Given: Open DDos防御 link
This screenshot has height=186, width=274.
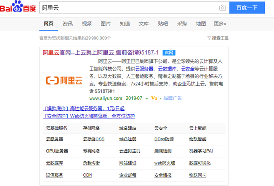Looking at the screenshot, I should pyautogui.click(x=164, y=139).
